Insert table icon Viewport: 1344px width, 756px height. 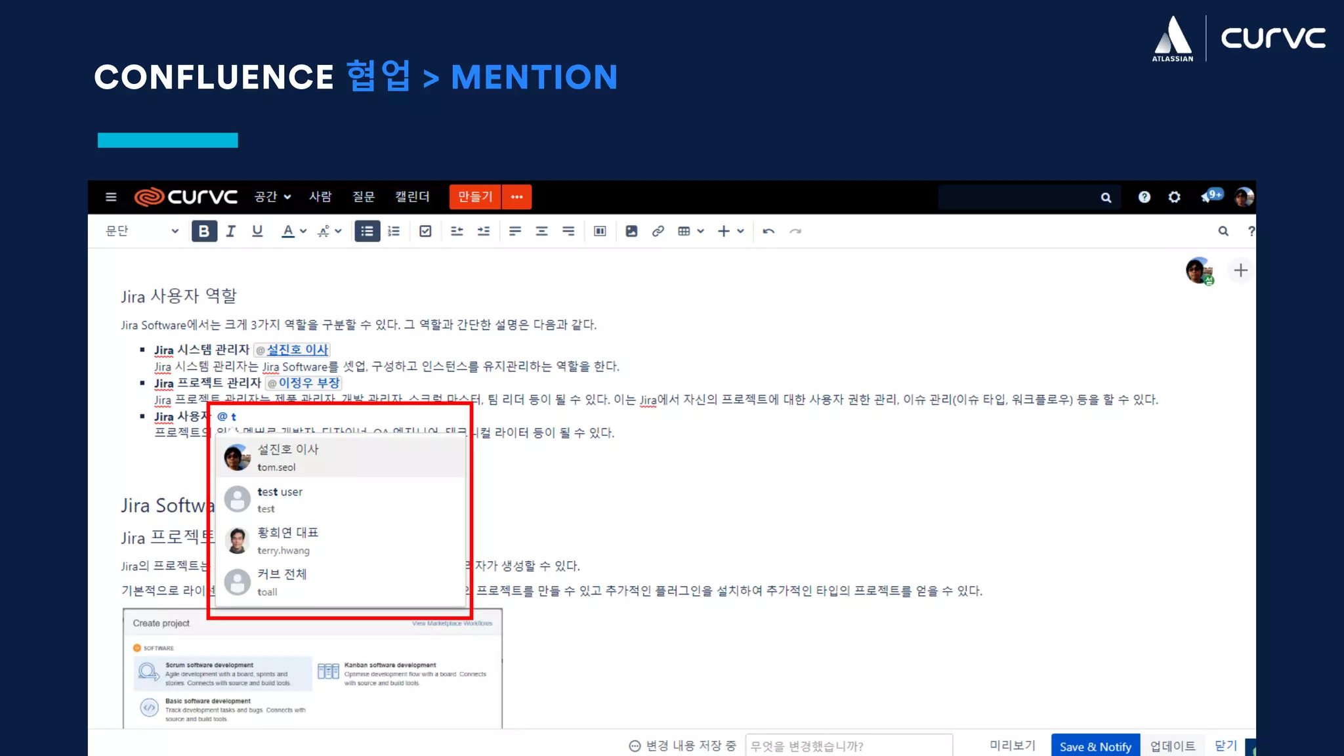tap(684, 231)
